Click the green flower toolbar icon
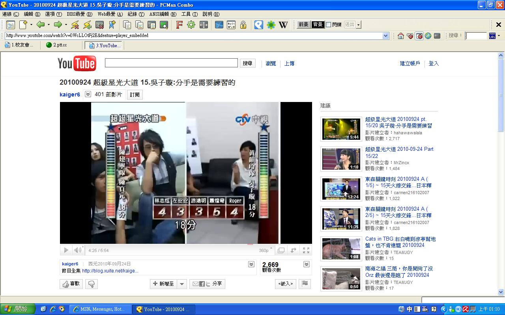The width and height of the screenshot is (505, 315). pyautogui.click(x=271, y=25)
